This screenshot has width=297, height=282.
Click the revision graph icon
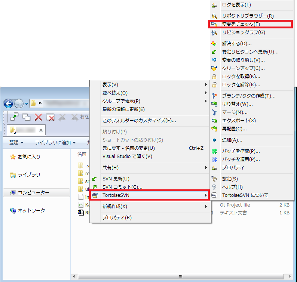pos(214,32)
